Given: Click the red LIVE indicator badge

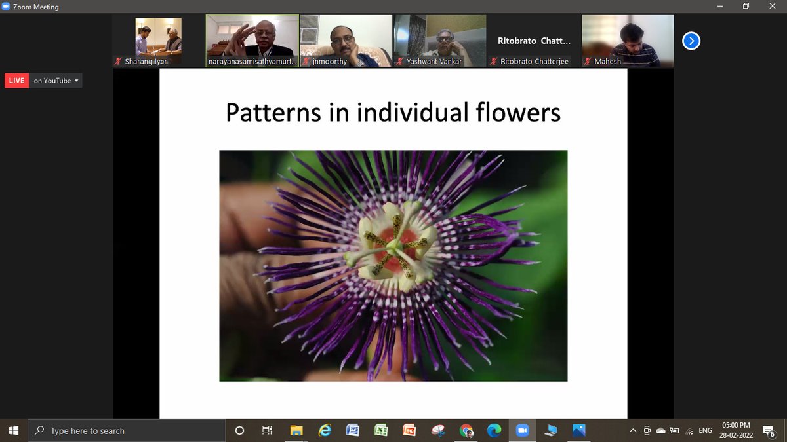Looking at the screenshot, I should (16, 81).
